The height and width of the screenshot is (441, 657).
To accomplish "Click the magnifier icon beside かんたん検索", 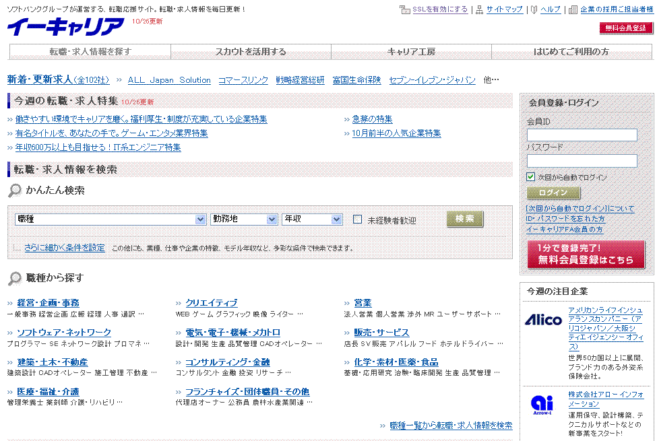I will click(x=15, y=191).
